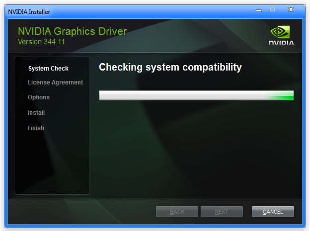Click the compatibility check progress bar
The image size is (310, 231).
coord(196,95)
